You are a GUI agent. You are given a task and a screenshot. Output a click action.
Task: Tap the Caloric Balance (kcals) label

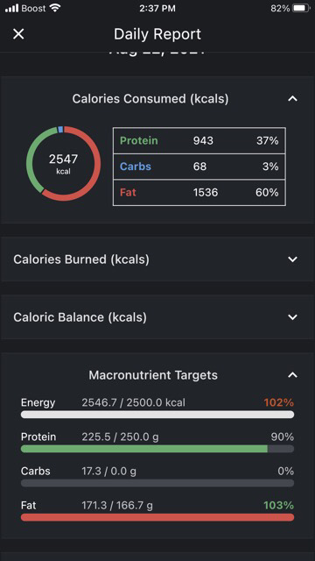pos(80,317)
